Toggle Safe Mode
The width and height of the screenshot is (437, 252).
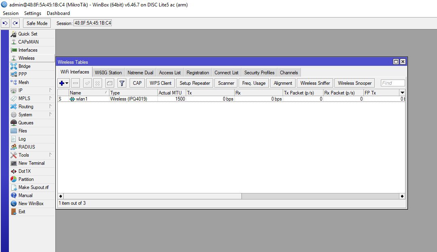coord(37,23)
